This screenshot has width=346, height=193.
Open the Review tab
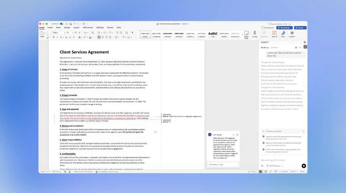pyautogui.click(x=110, y=28)
